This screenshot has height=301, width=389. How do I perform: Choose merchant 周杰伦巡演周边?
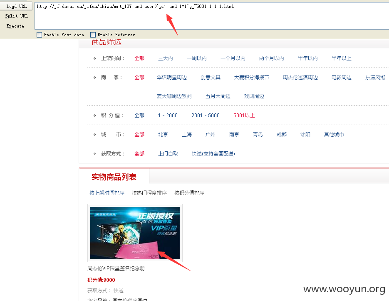pyautogui.click(x=300, y=77)
